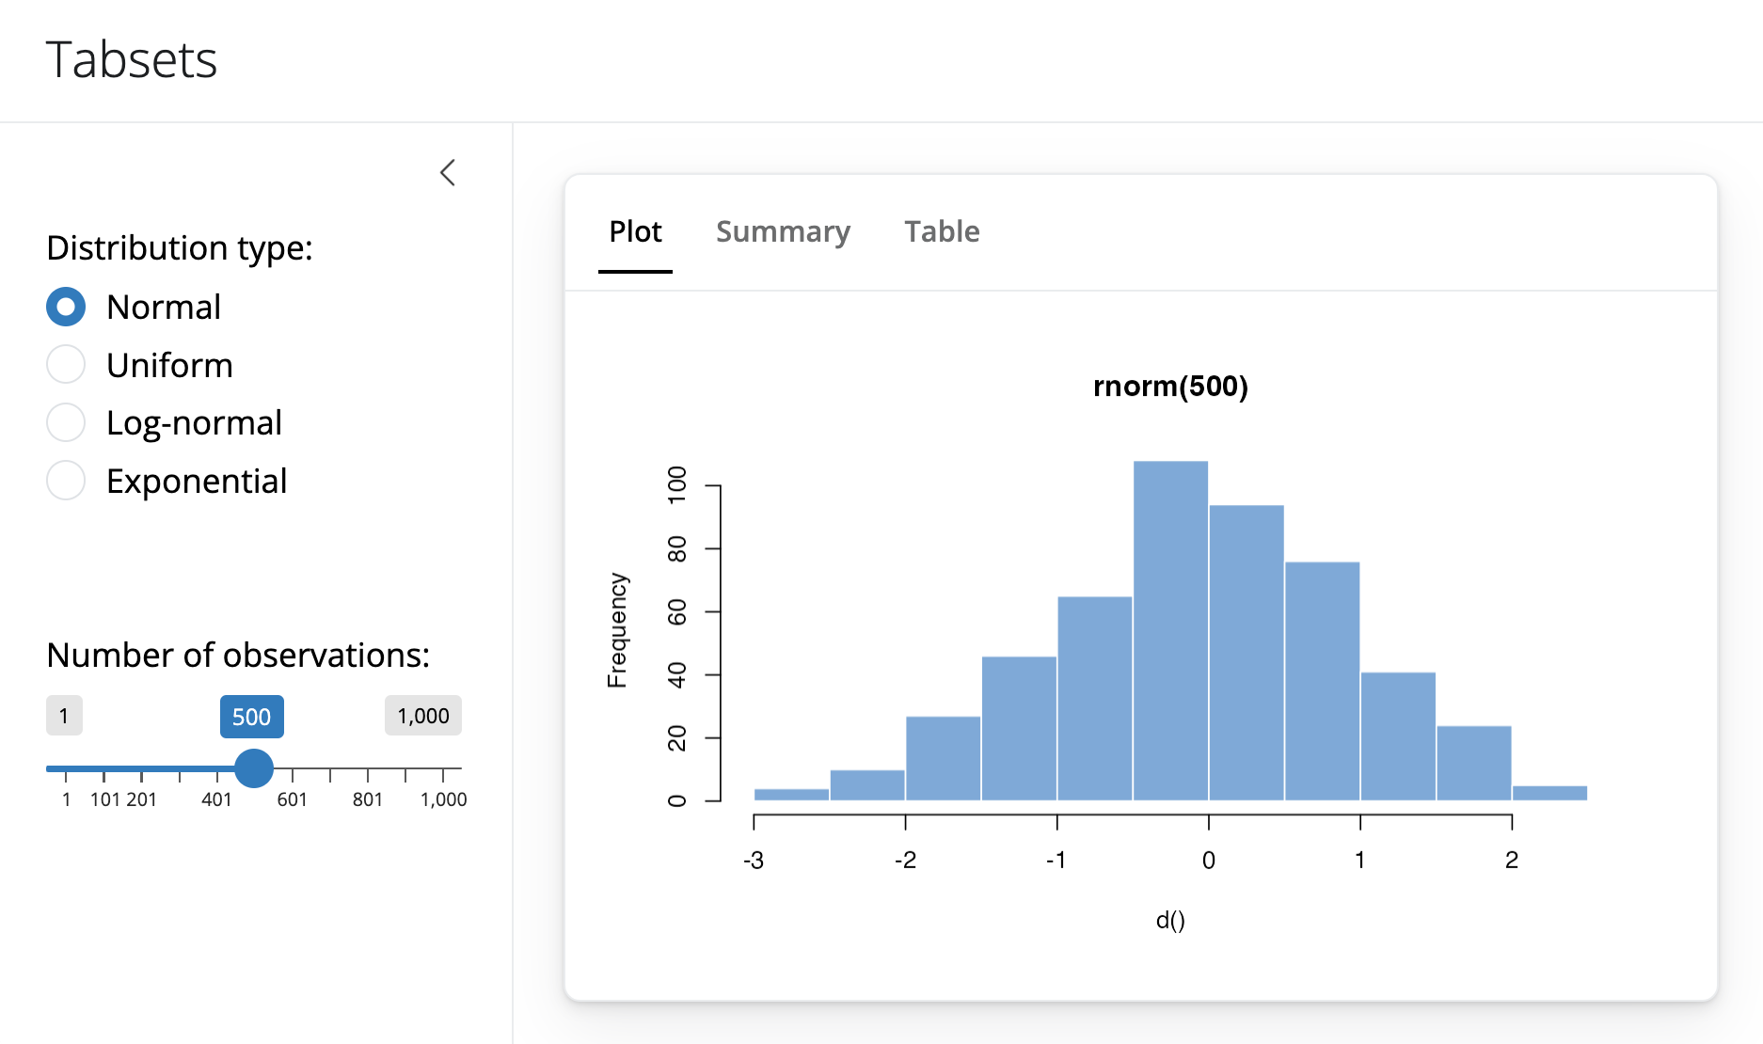1763x1044 pixels.
Task: Click the gray minimum value label 1
Action: 64,716
